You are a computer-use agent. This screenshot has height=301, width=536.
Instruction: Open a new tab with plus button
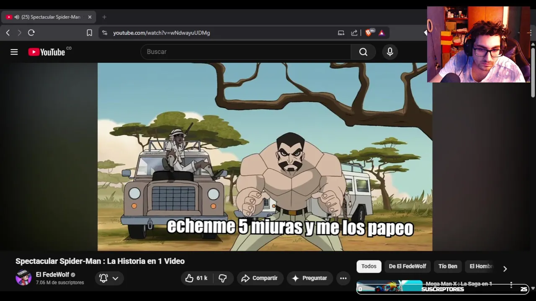point(104,17)
